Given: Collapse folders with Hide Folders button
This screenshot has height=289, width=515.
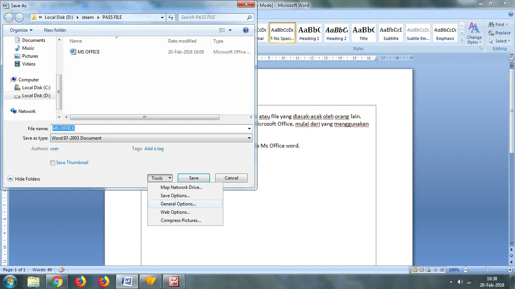Looking at the screenshot, I should coord(24,179).
